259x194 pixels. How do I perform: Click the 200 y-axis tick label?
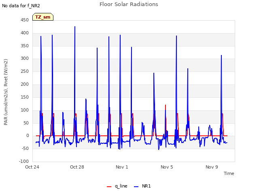[25, 84]
